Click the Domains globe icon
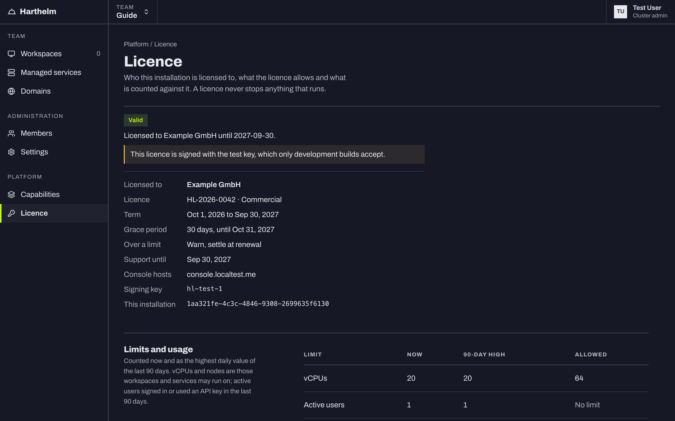This screenshot has height=421, width=675. (11, 91)
